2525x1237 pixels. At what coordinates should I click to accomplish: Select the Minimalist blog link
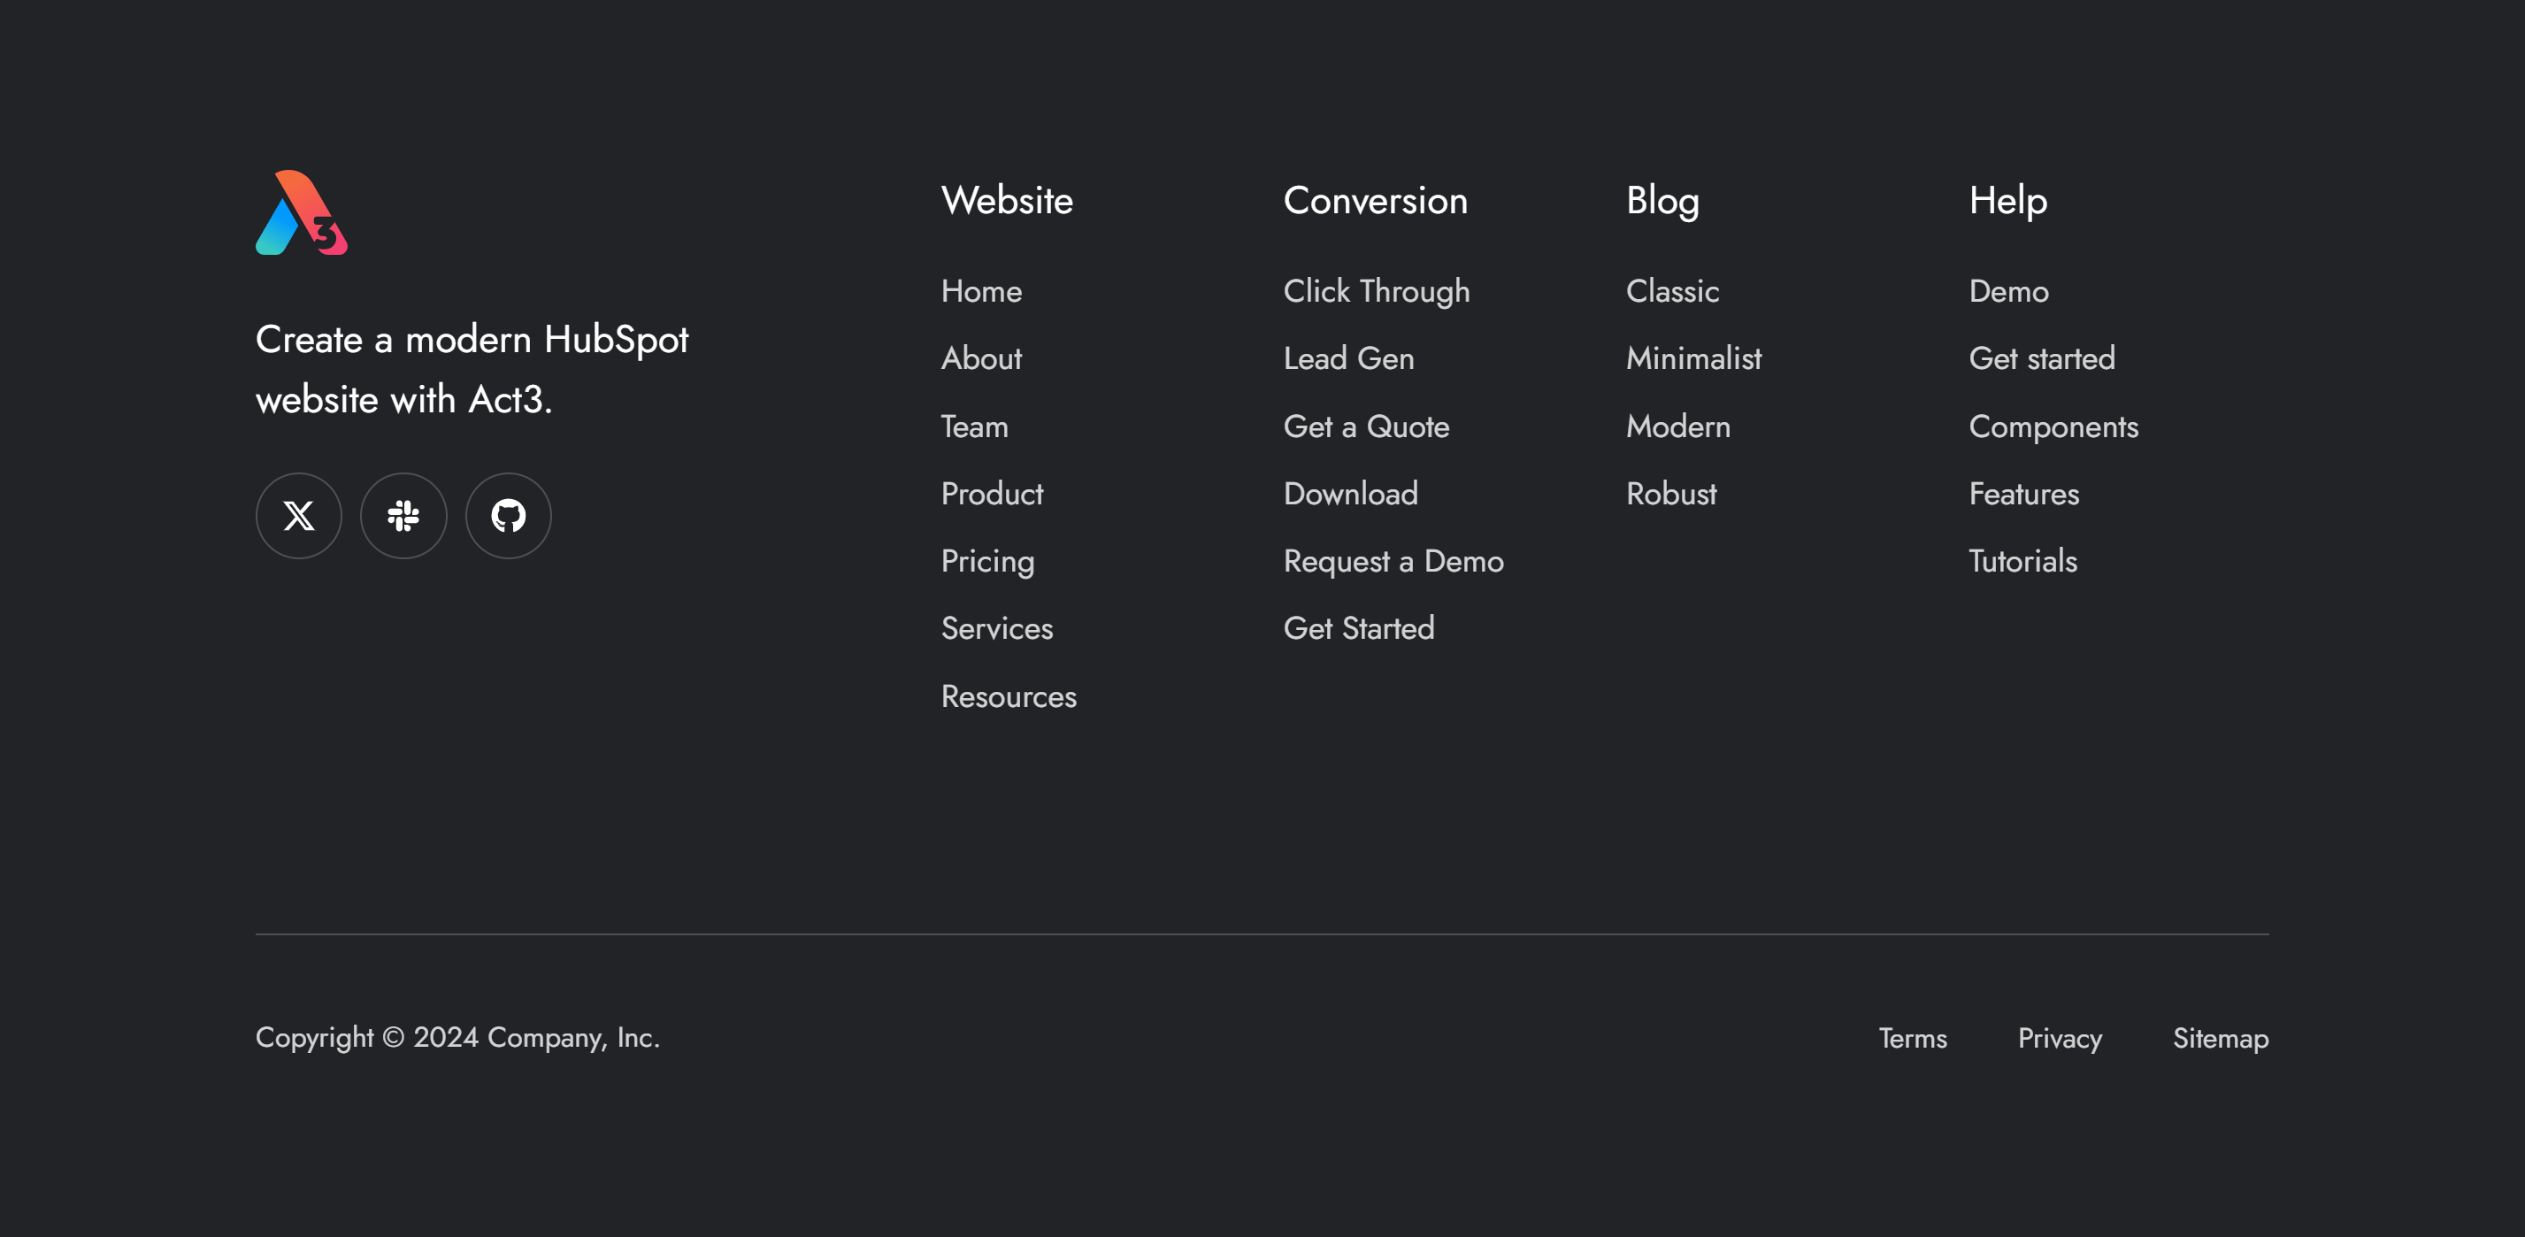pos(1692,358)
